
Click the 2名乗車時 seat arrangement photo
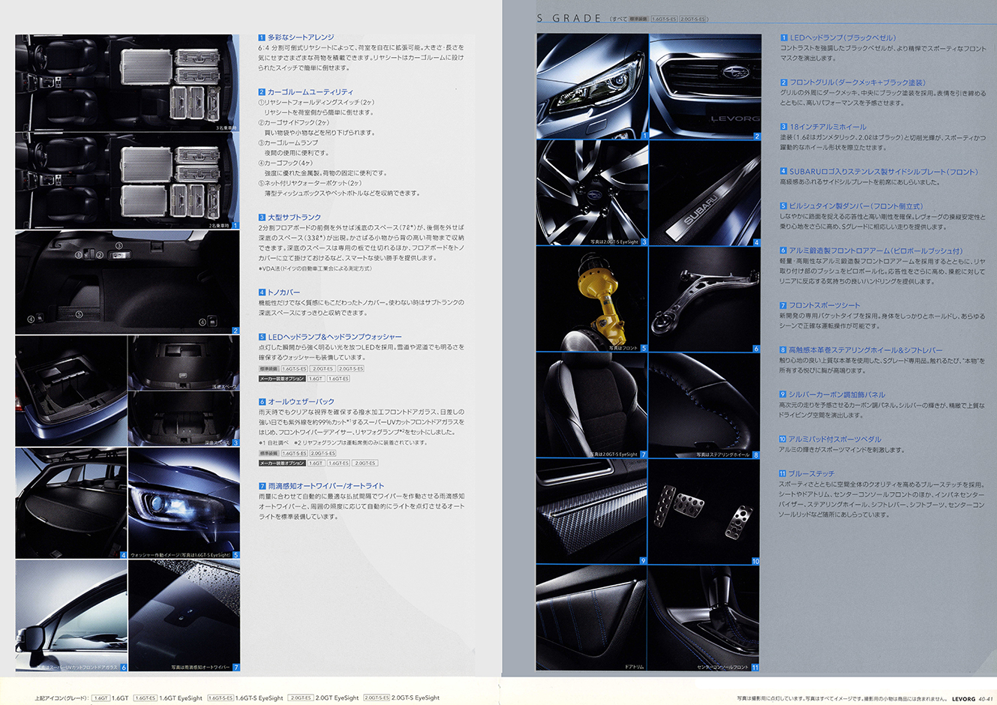(128, 181)
